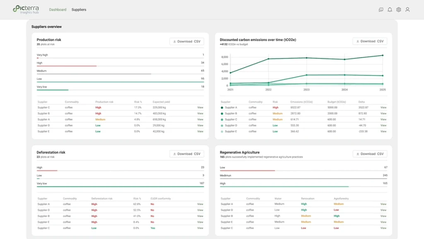
Task: Open the Dashboard tab
Action: coord(58,10)
